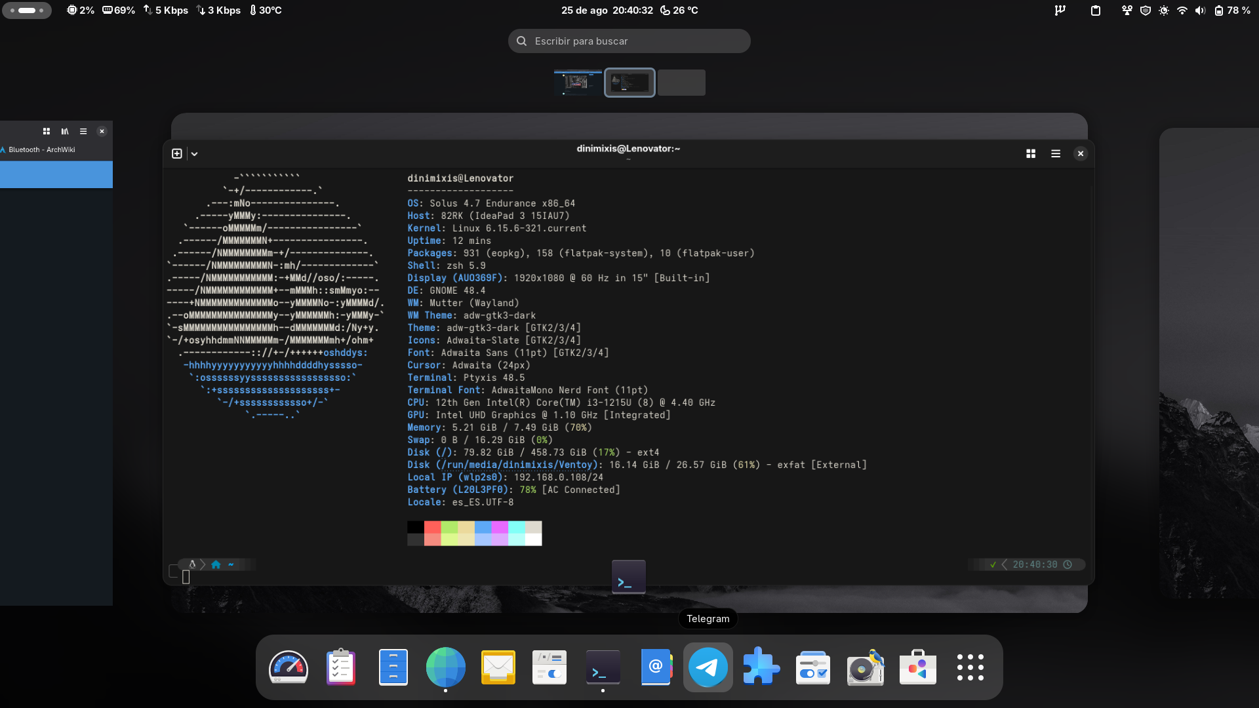
Task: Click the workspace indicator pill in top bar
Action: pyautogui.click(x=27, y=10)
